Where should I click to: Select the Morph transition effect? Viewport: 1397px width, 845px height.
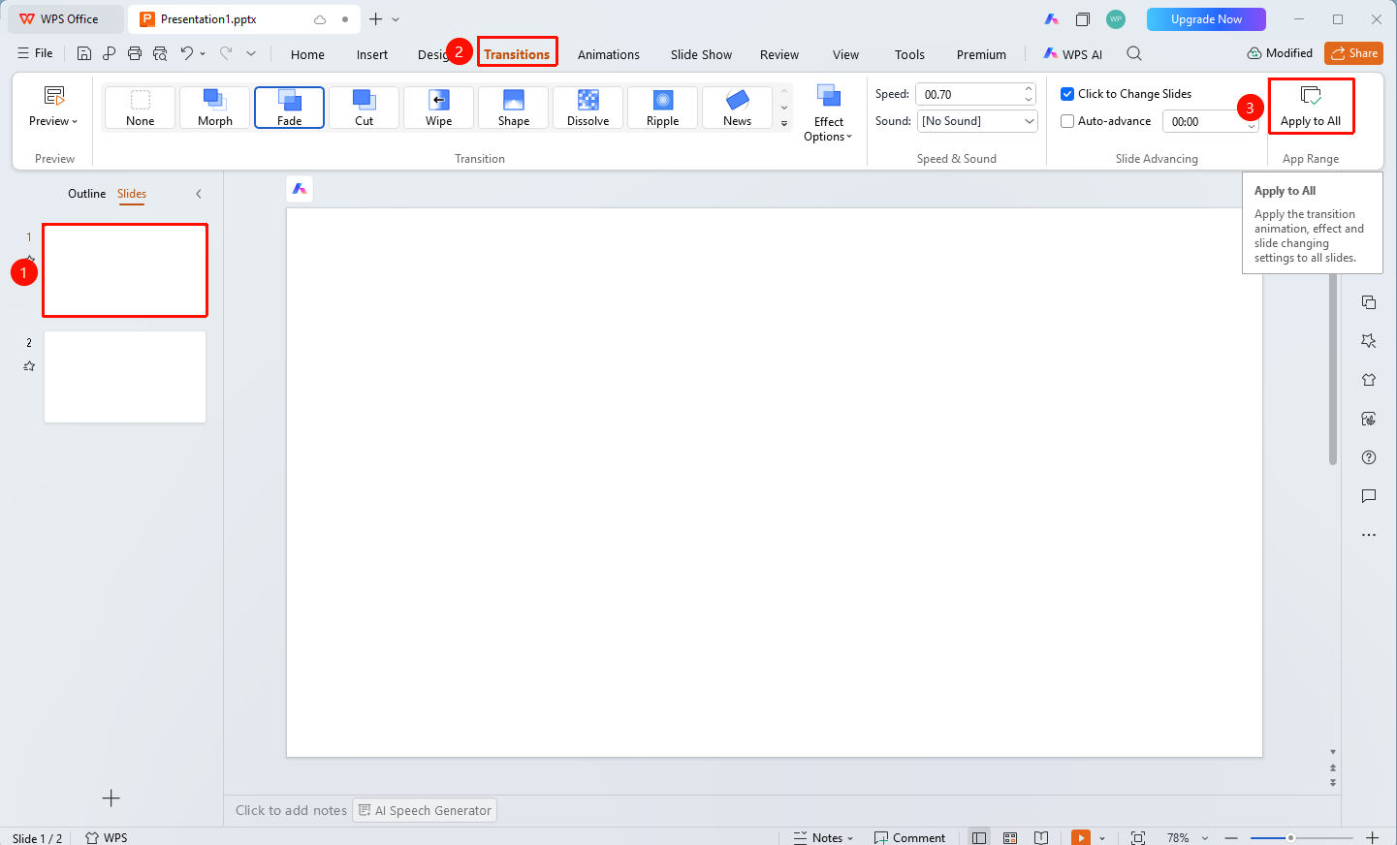[x=214, y=108]
